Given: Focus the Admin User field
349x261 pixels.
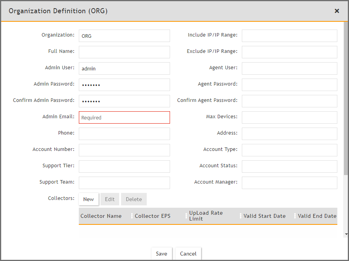Looking at the screenshot, I should click(x=124, y=68).
